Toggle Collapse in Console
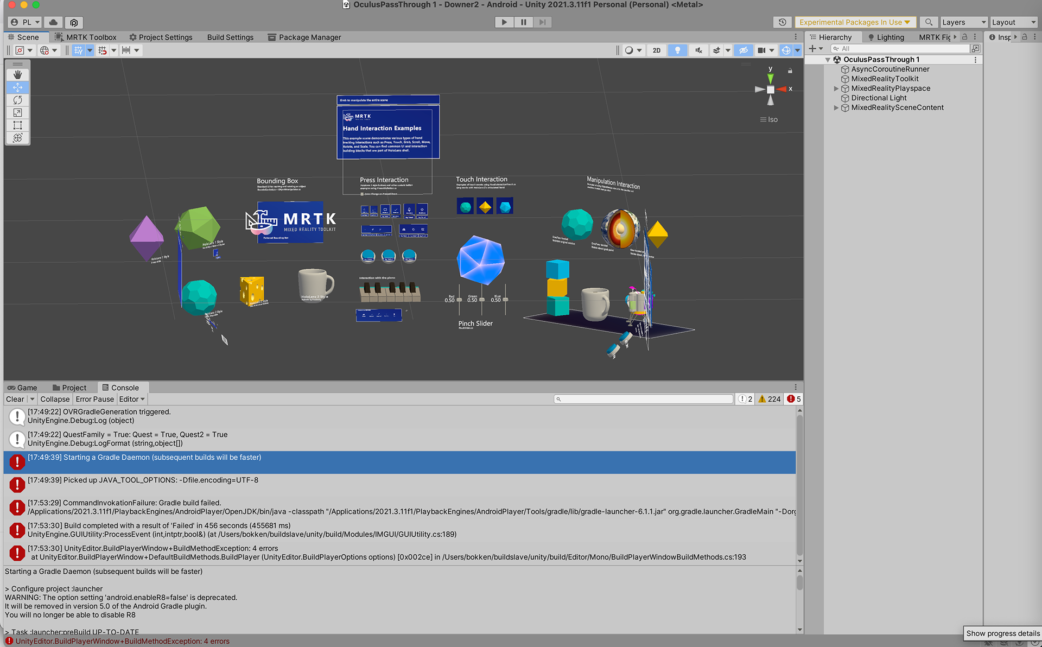This screenshot has height=647, width=1042. click(x=55, y=399)
